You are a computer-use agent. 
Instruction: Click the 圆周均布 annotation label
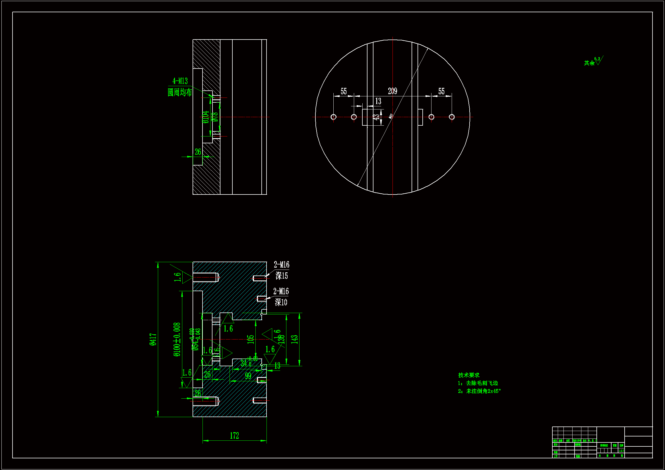179,92
